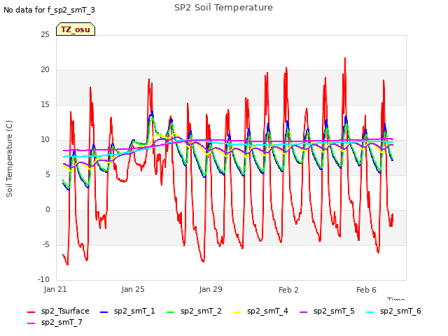Click the purple sp2_smT_5 legend swatch
Viewport: 448px width, 336px height.
pyautogui.click(x=303, y=312)
